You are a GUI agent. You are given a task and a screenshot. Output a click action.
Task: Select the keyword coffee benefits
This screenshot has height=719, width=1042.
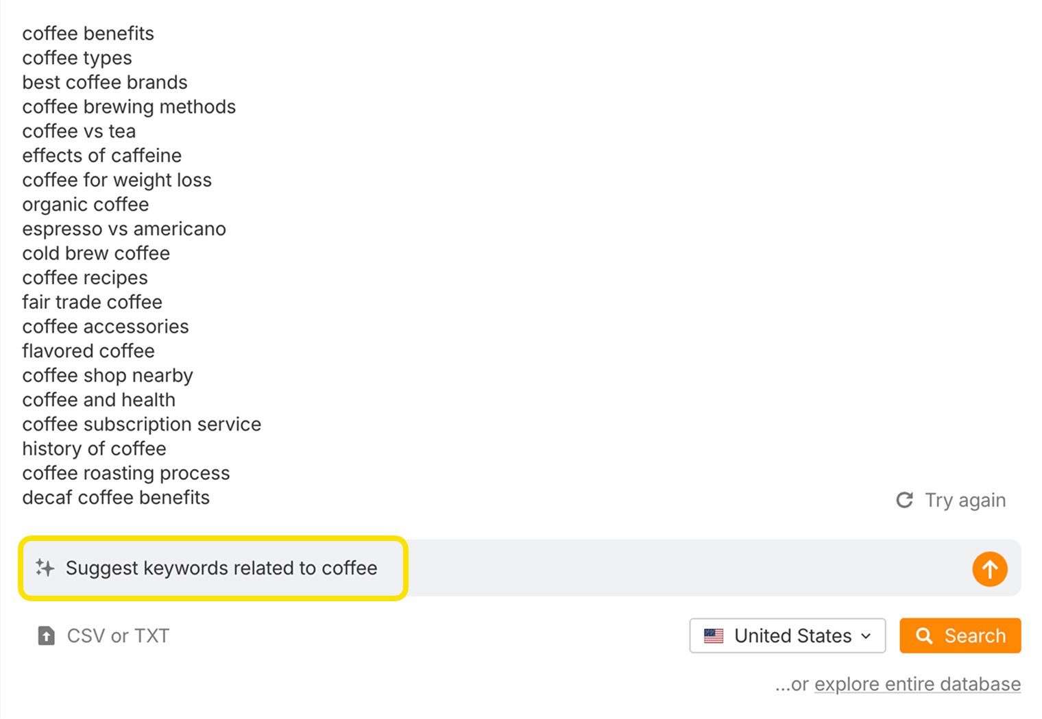(x=88, y=33)
